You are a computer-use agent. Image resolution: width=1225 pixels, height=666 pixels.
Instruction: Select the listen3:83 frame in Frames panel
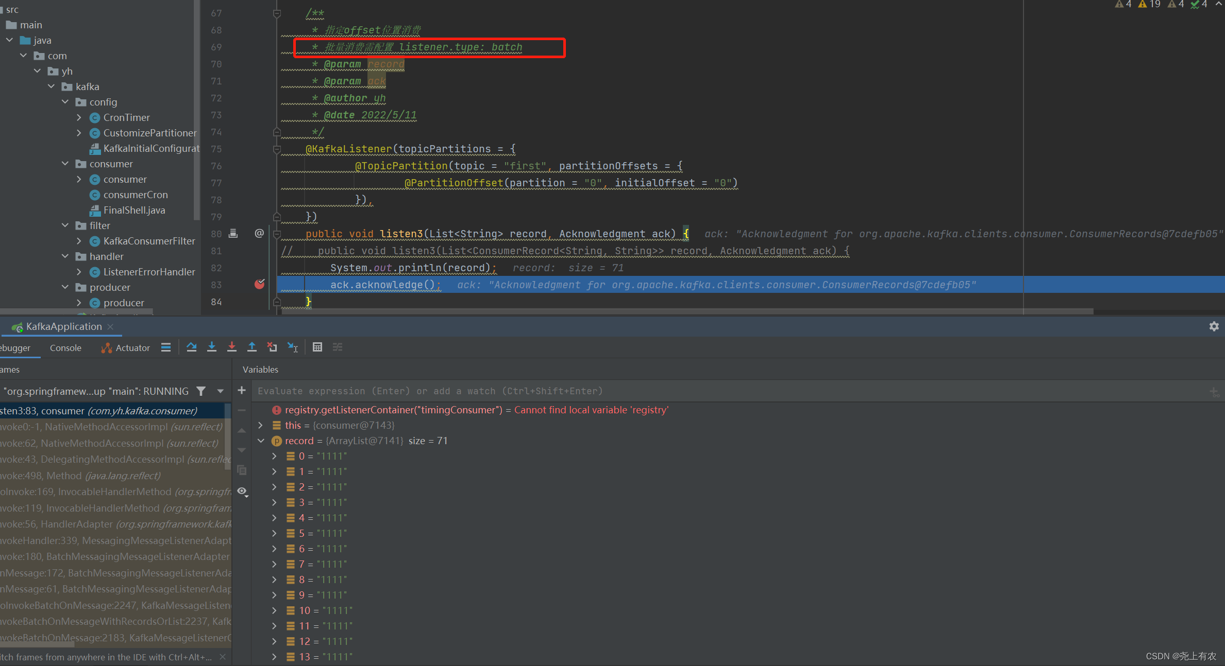click(x=77, y=411)
